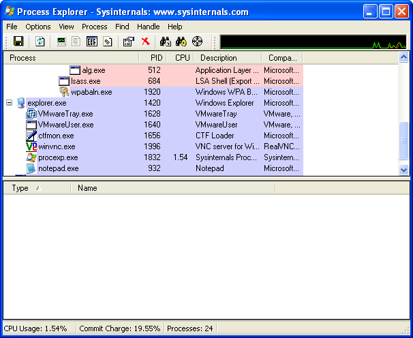
Task: Click the red X Kill Process icon
Action: coord(145,42)
